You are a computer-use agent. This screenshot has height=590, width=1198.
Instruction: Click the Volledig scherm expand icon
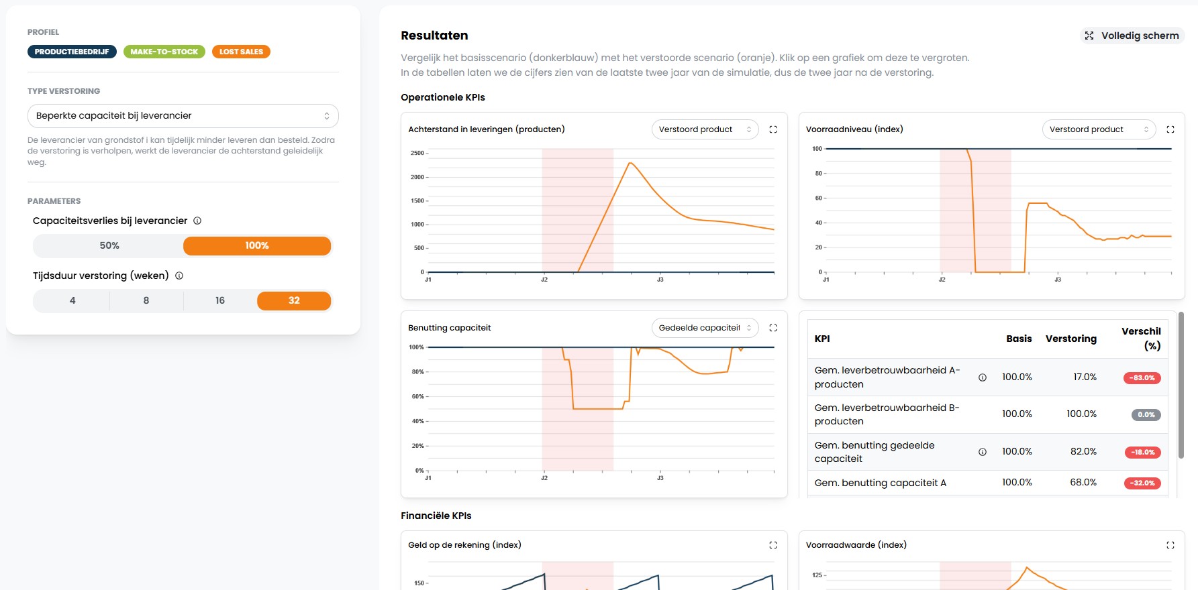(1089, 36)
